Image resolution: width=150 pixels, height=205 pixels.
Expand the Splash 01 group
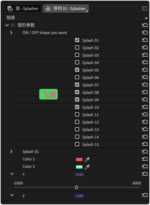(x=11, y=152)
